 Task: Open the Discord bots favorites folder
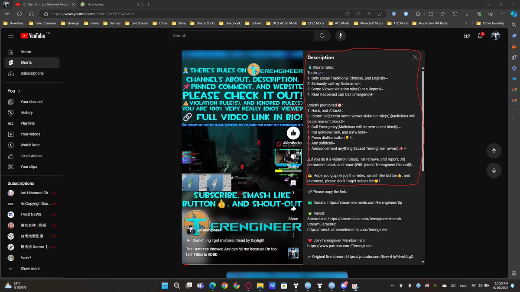[x=201, y=23]
